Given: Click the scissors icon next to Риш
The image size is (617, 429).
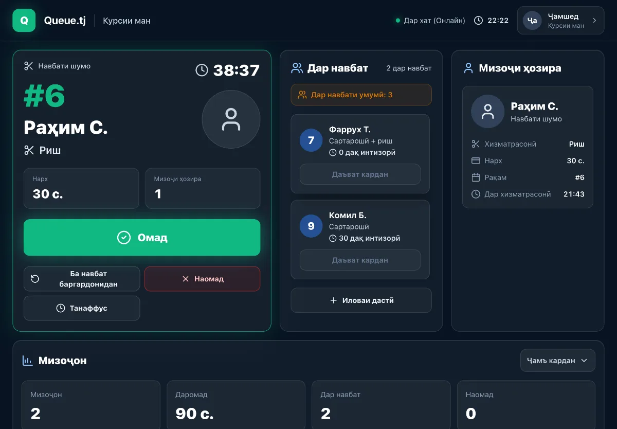Looking at the screenshot, I should pos(29,150).
